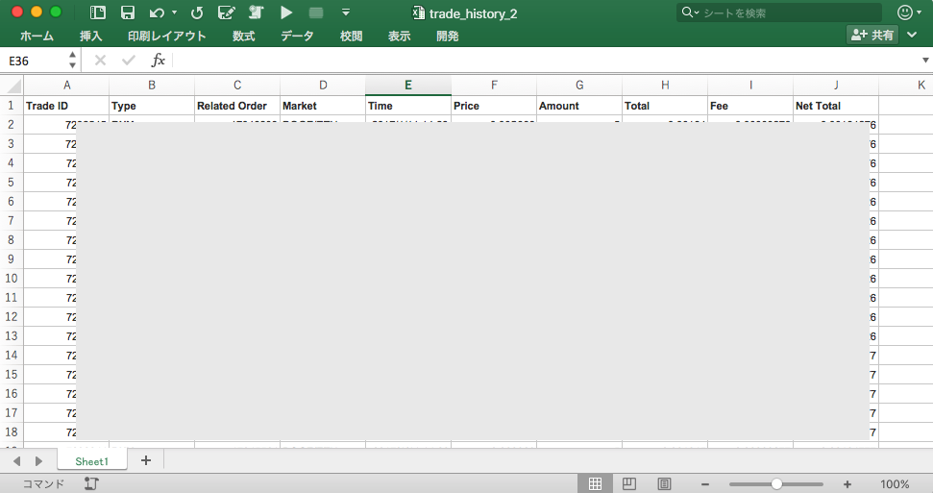The width and height of the screenshot is (933, 493).
Task: Open the データ ribbon tab
Action: click(x=297, y=37)
